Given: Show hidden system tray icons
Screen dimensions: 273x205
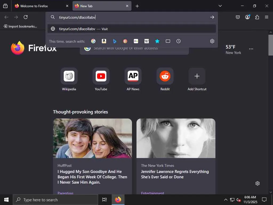Looking at the screenshot, I should point(226,200).
